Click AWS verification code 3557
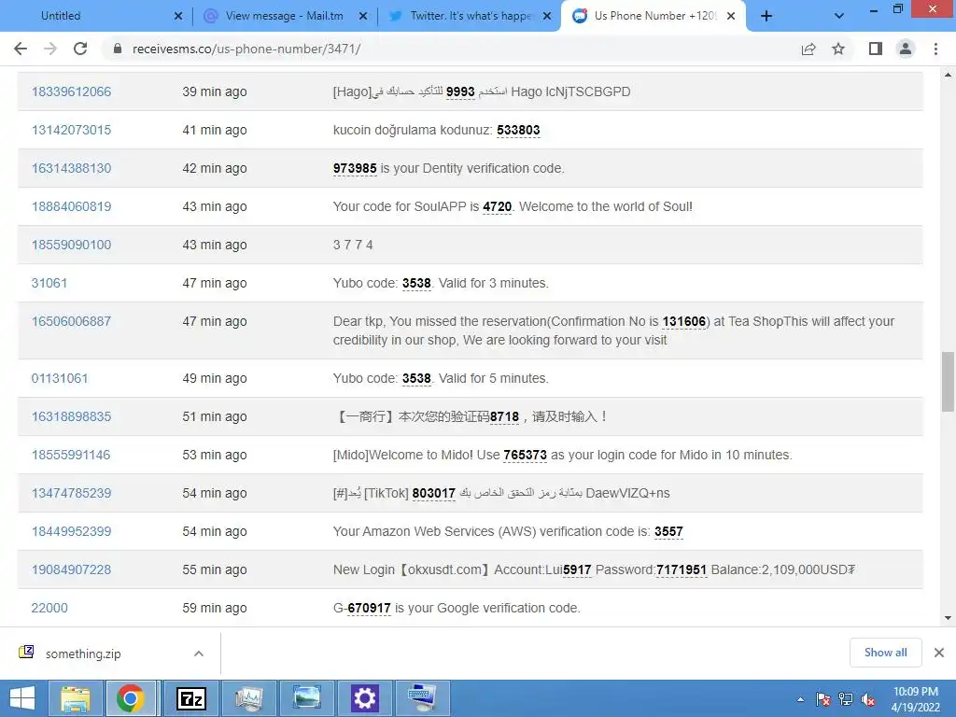956x717 pixels. click(x=668, y=531)
